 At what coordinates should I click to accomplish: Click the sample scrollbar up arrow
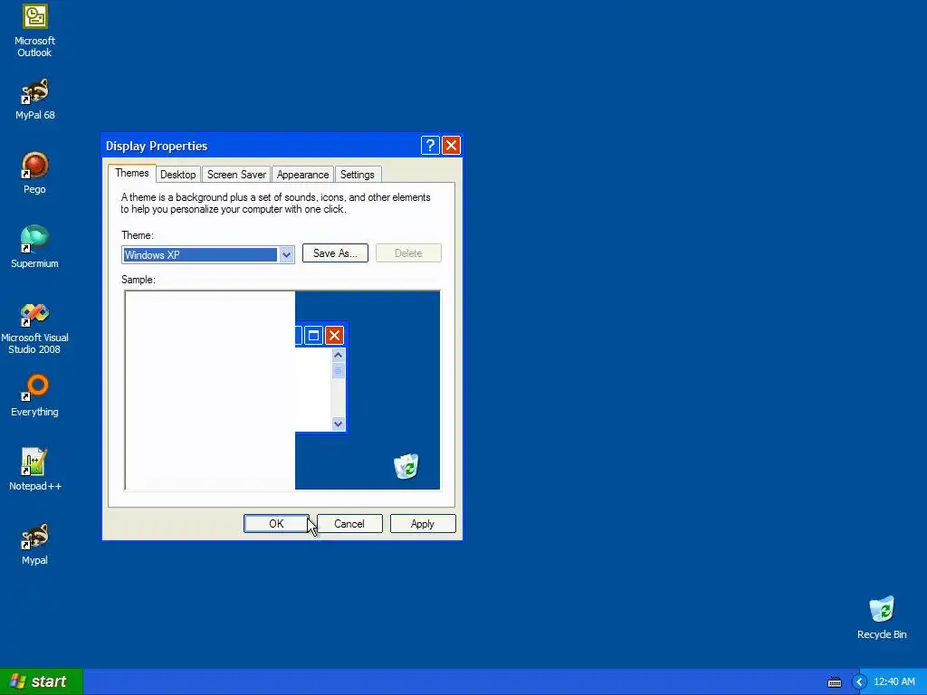(x=339, y=355)
